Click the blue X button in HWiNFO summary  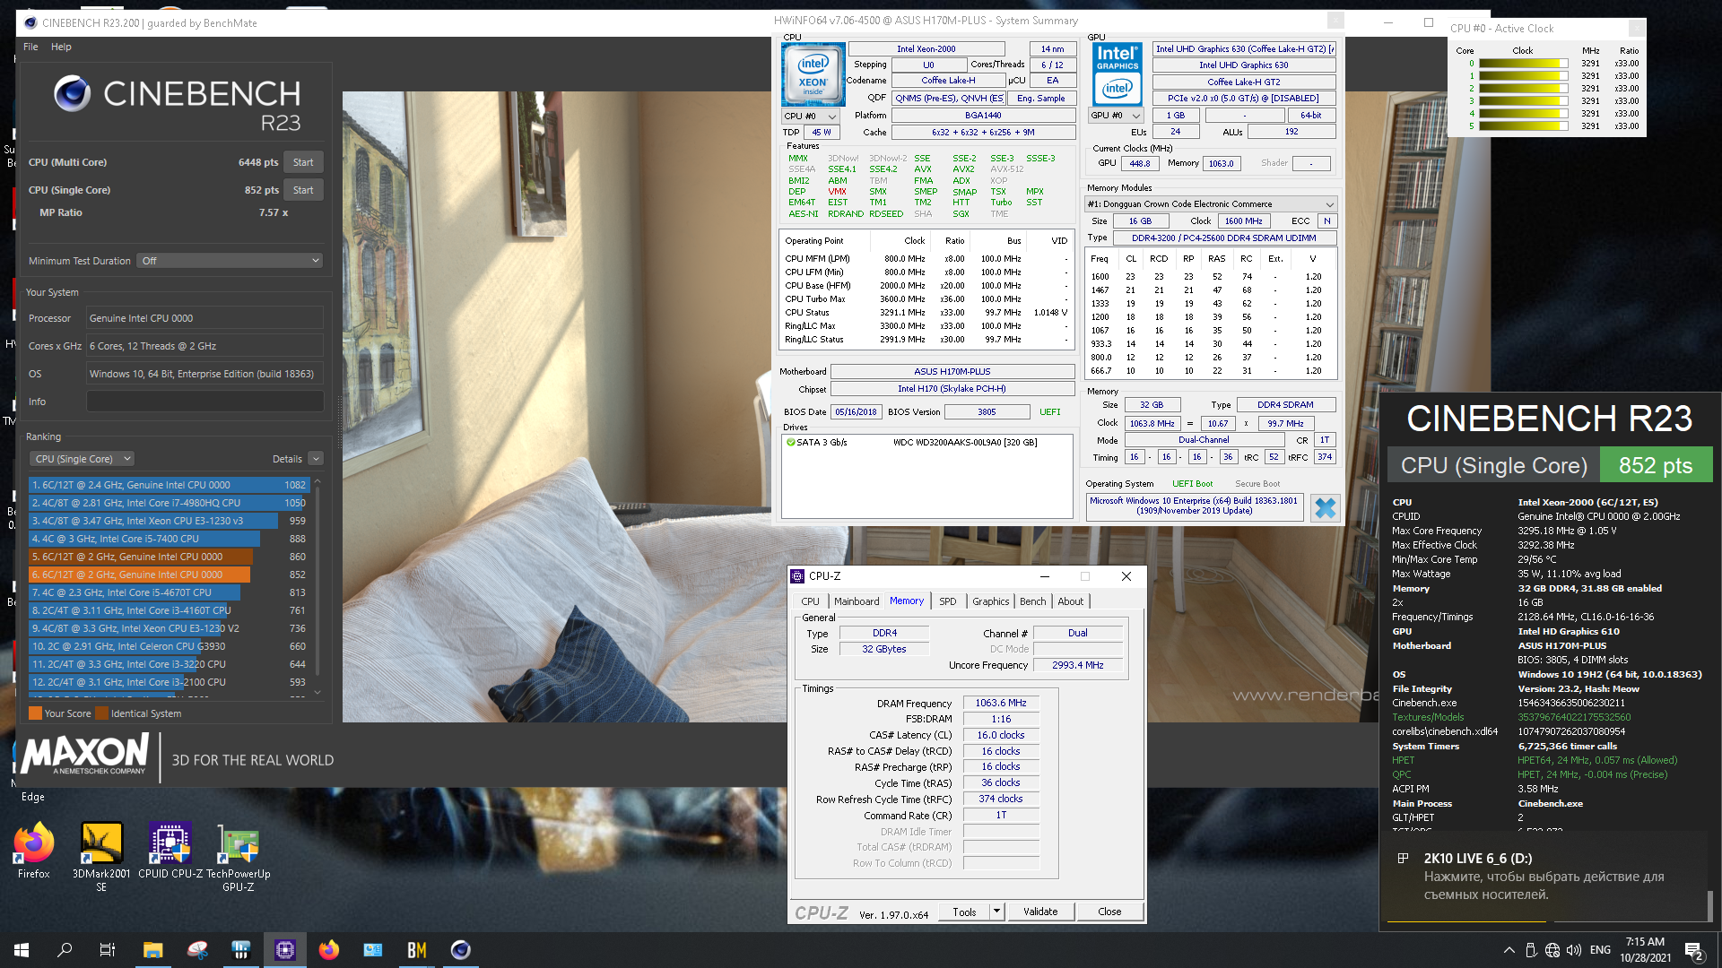click(x=1324, y=508)
